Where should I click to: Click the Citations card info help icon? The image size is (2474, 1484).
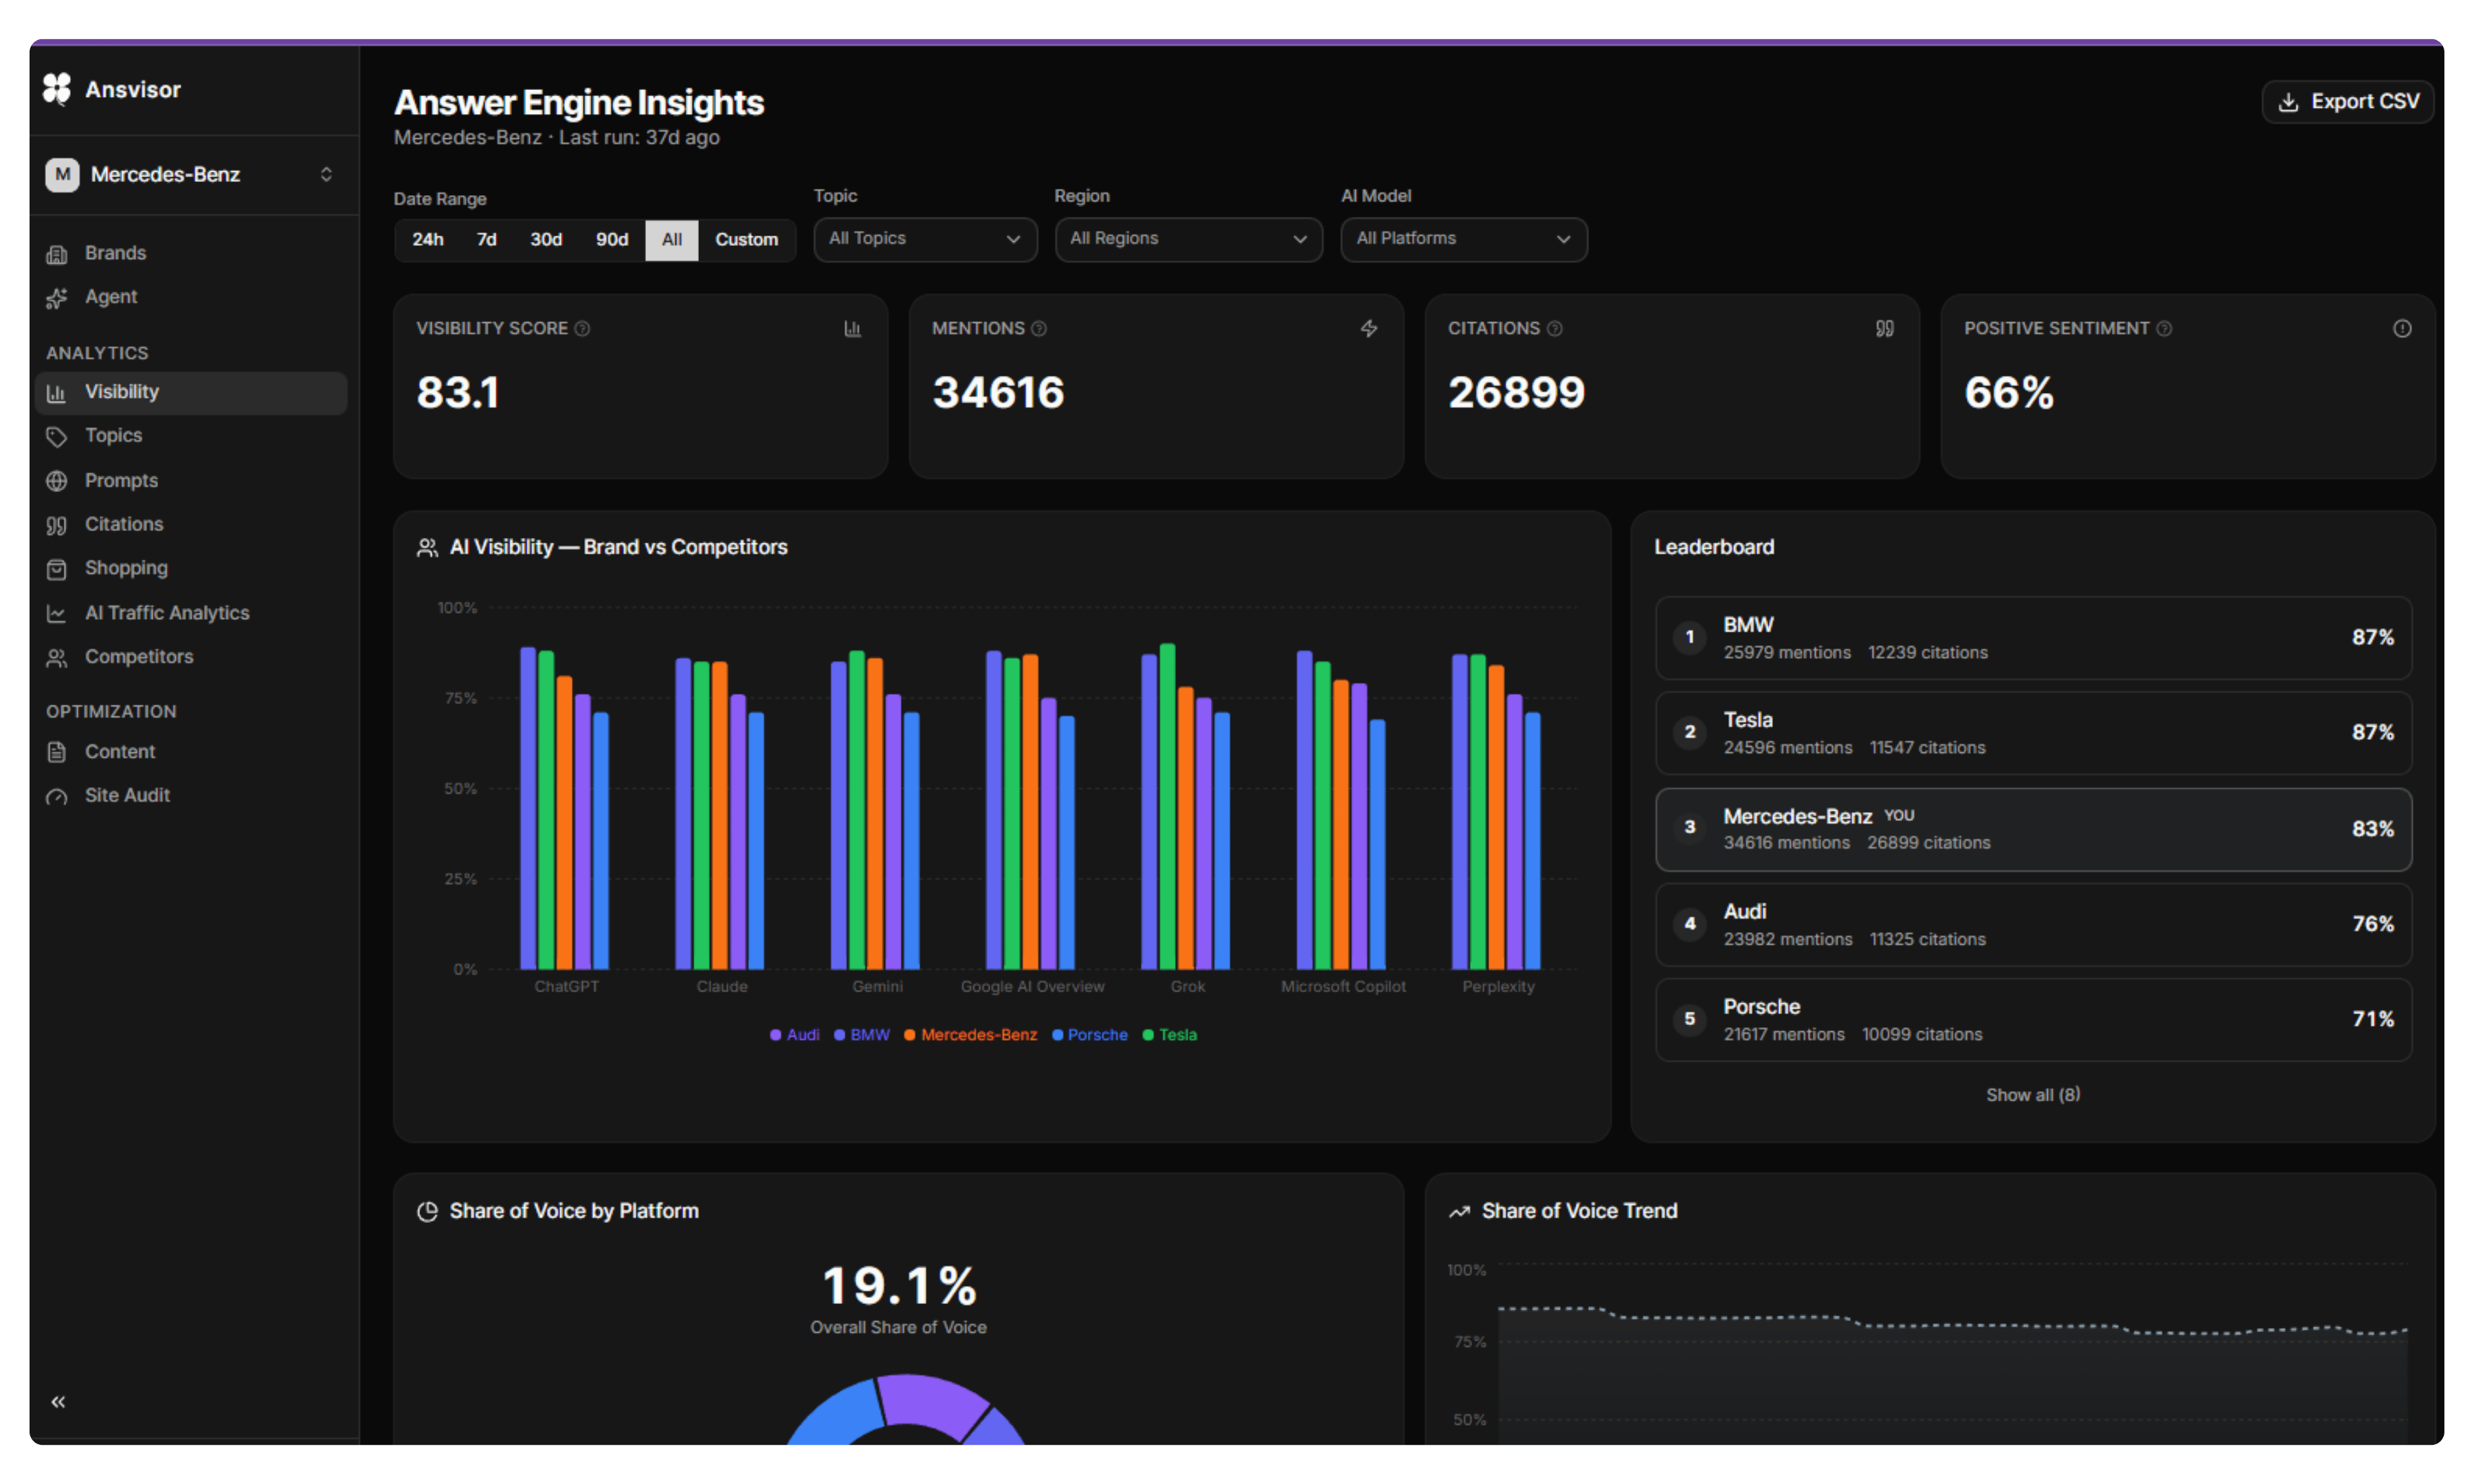1555,329
